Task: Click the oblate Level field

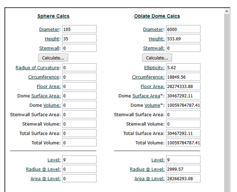Action: (183, 160)
